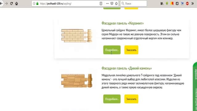Click the Дикий камень stone panel image
Viewport: 197px width, 111px height.
pyautogui.click(x=77, y=81)
